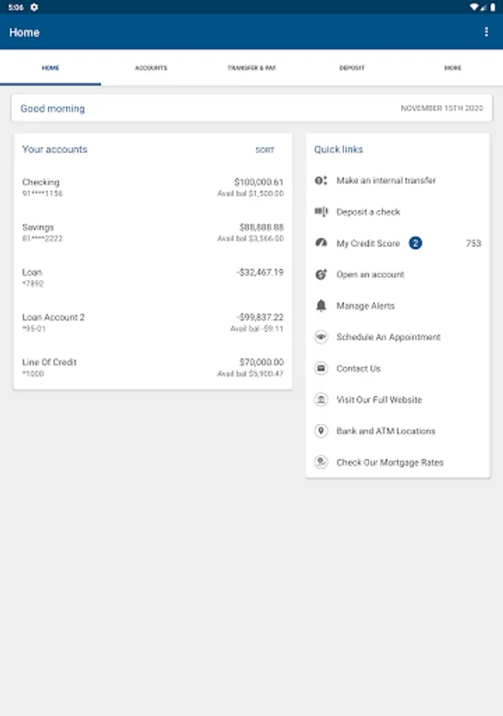
Task: Switch to the Accounts tab
Action: (x=151, y=68)
